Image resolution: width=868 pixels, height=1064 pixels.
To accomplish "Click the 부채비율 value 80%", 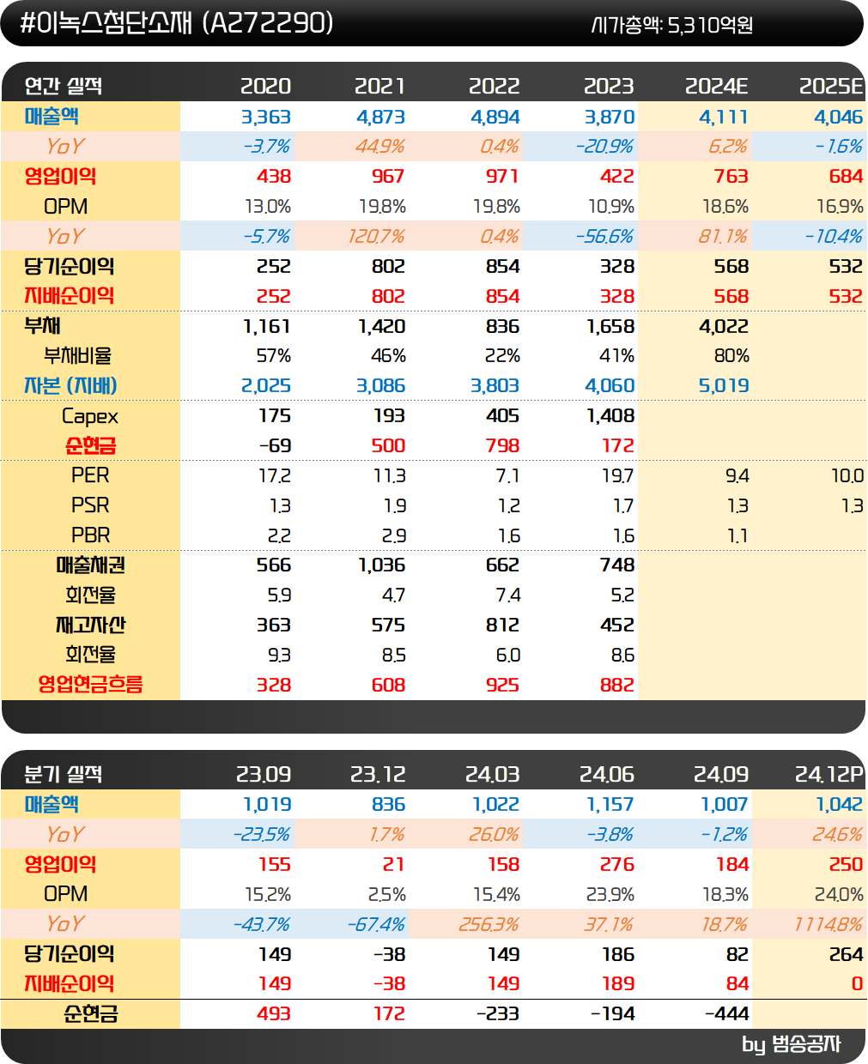I will tap(731, 356).
